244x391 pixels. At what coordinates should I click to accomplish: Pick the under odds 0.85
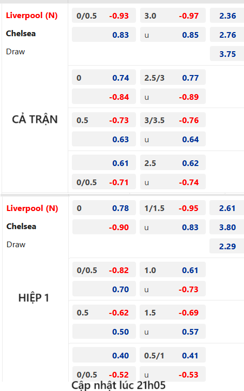[173, 35]
